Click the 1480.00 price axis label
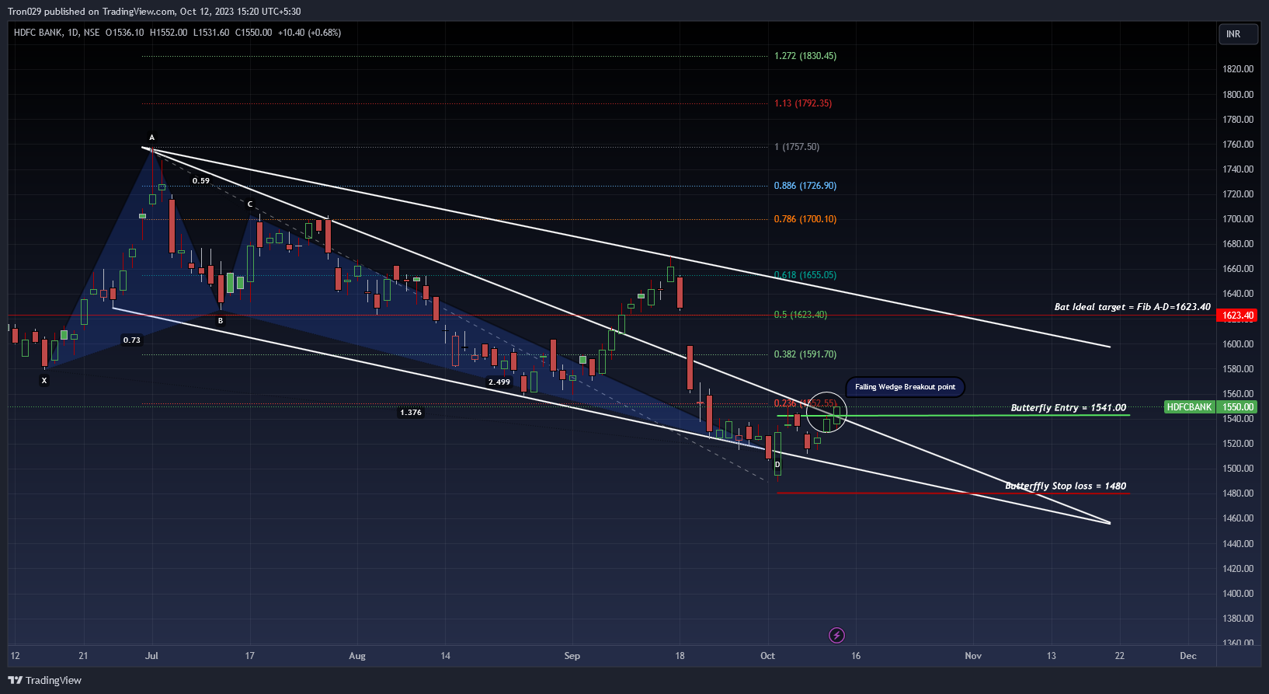This screenshot has width=1269, height=694. point(1238,493)
